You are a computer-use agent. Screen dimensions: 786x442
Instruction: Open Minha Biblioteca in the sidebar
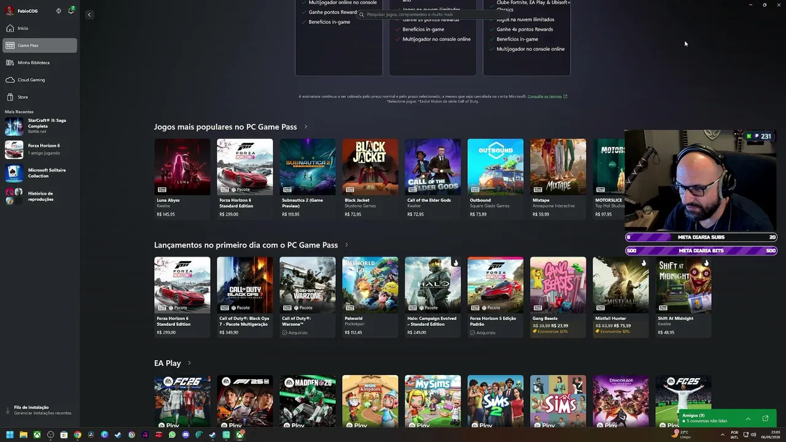click(40, 63)
